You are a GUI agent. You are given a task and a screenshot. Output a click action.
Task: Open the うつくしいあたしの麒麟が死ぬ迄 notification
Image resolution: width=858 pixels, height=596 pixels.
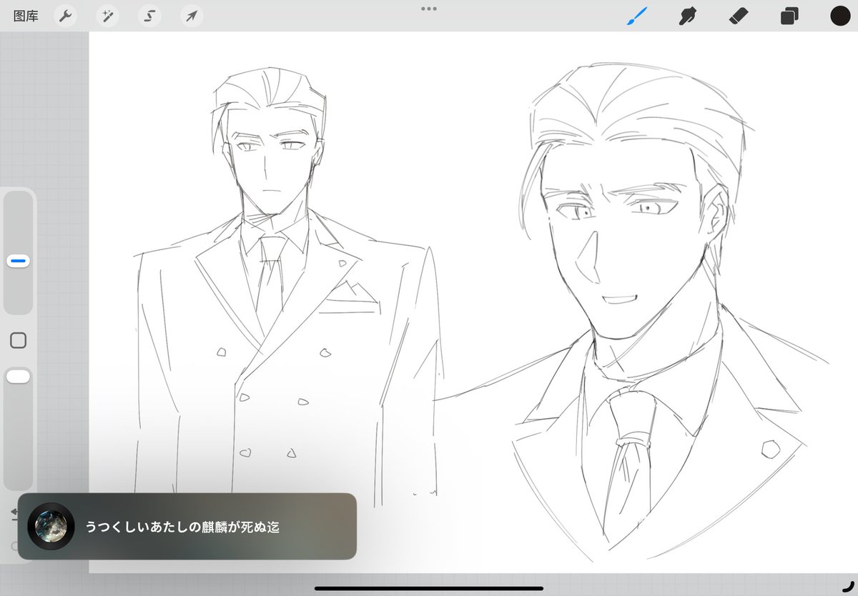tap(187, 526)
